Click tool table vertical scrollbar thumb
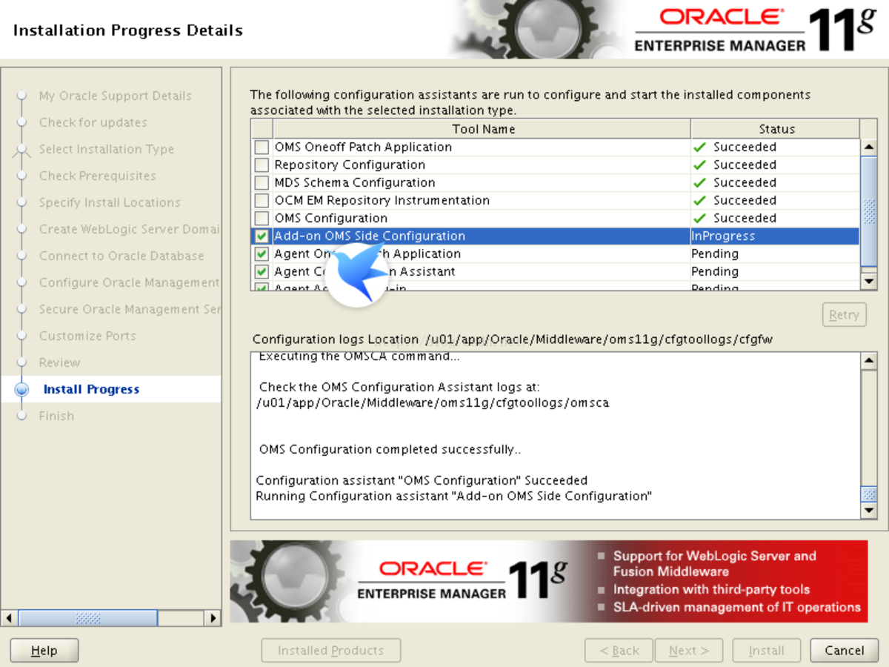 [x=869, y=210]
